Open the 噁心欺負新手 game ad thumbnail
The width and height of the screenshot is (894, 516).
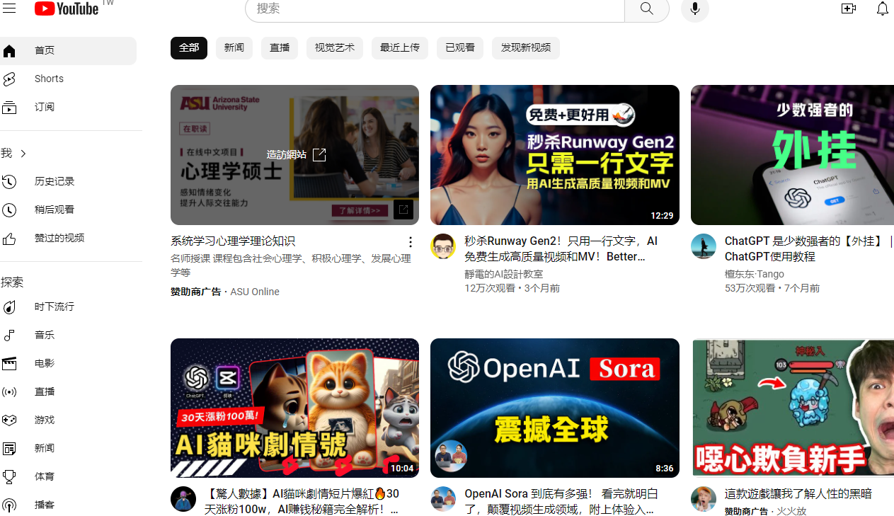[792, 408]
